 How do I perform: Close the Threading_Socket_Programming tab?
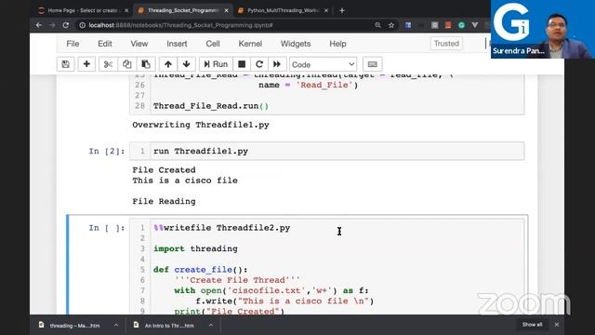click(x=227, y=10)
